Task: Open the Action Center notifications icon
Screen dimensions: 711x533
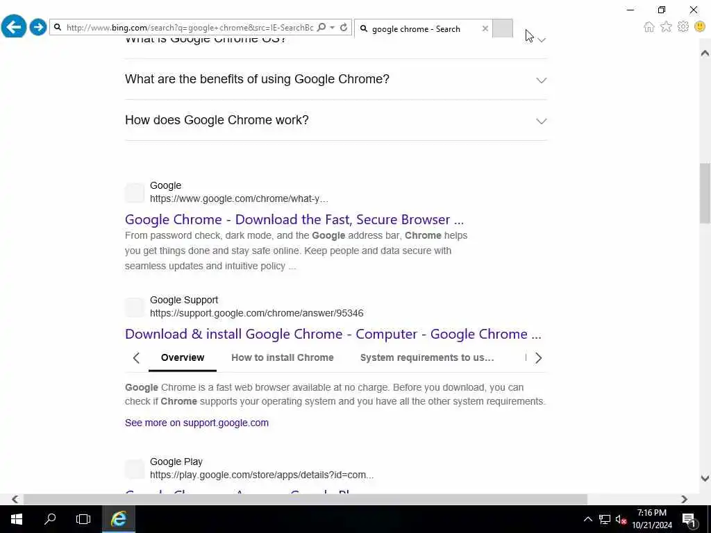Action: click(x=689, y=519)
